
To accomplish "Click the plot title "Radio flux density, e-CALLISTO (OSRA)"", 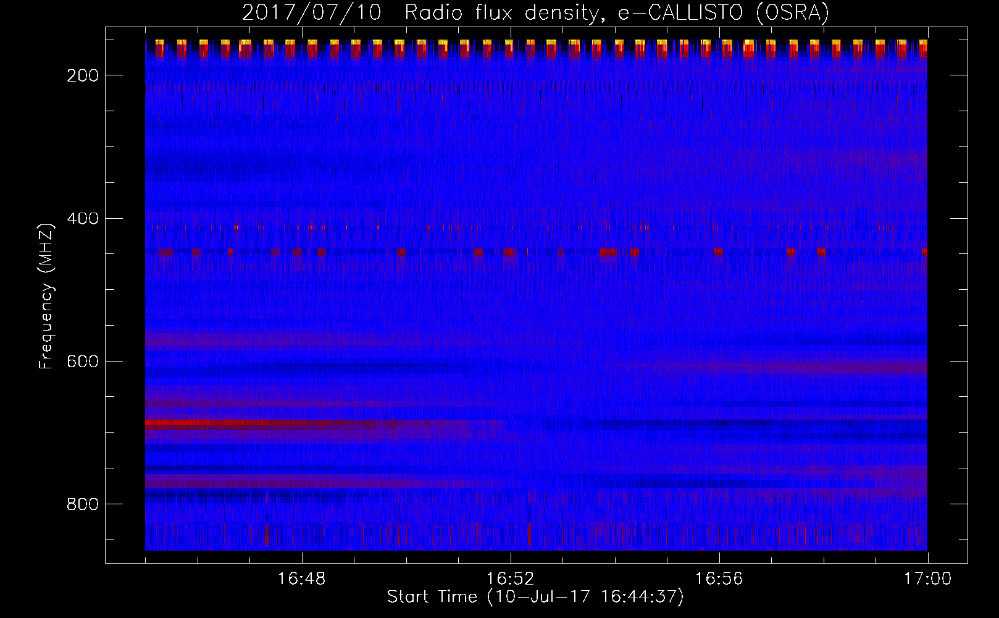I will coord(617,13).
